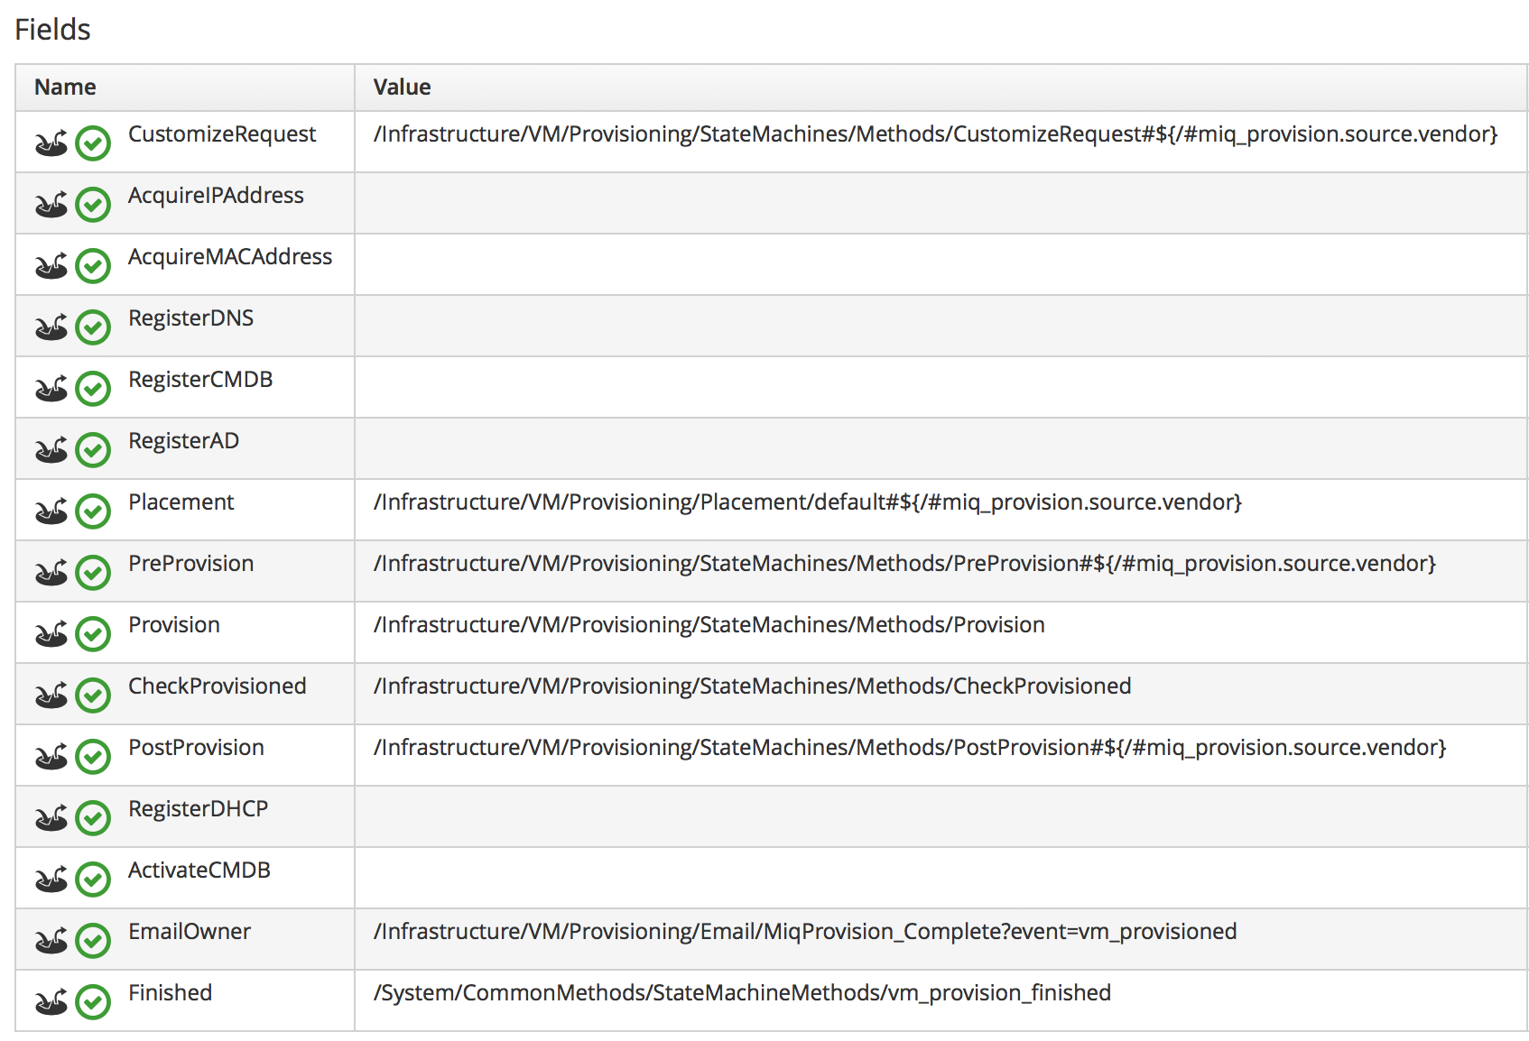Click the green checkmark beside CheckProvisioned
The height and width of the screenshot is (1041, 1529).
pos(93,696)
